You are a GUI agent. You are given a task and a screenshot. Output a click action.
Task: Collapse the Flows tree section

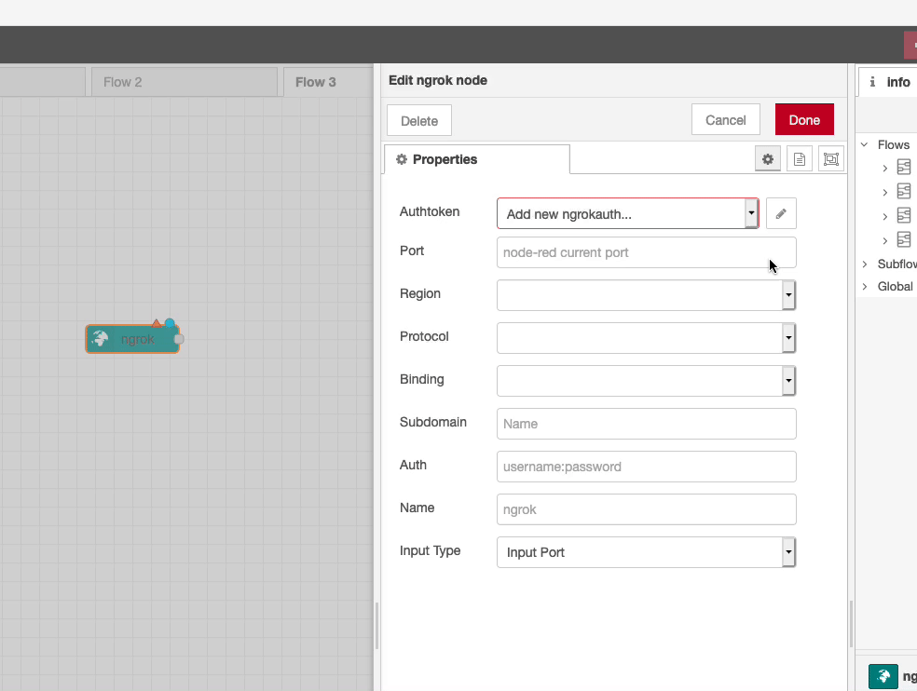coord(865,144)
